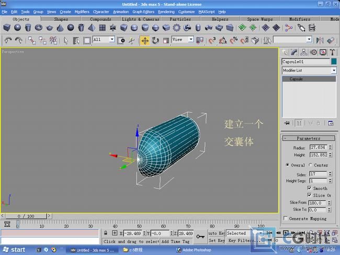Collapse the Parameters rollout

[308, 138]
